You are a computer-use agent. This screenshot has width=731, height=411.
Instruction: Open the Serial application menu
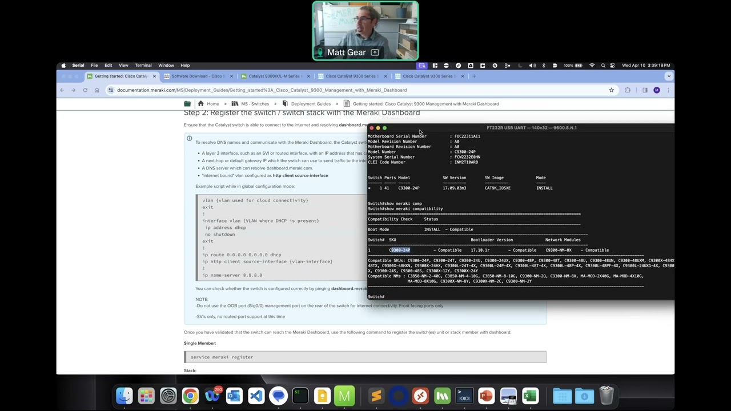(x=78, y=66)
